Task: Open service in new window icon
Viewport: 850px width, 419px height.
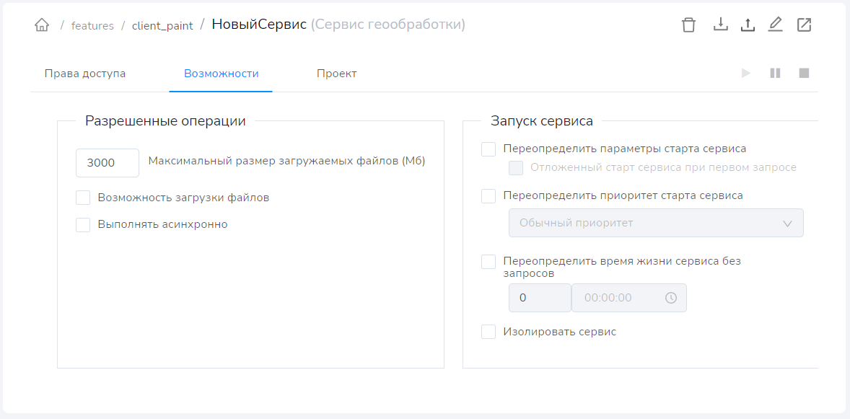Action: [804, 25]
